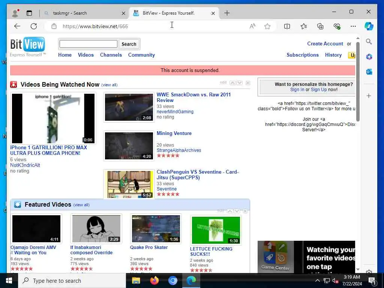Click the address bar URL

[x=95, y=27]
